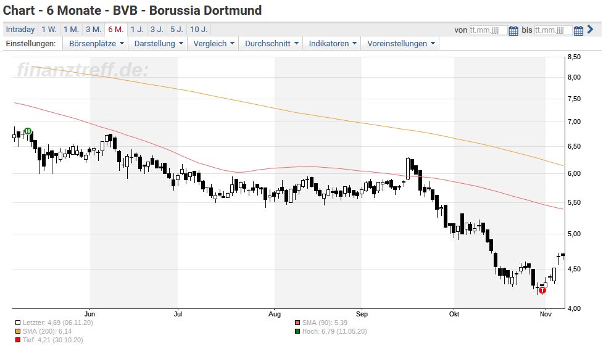Click the 4,00 y-axis price label
Image resolution: width=606 pixels, height=346 pixels.
point(574,308)
